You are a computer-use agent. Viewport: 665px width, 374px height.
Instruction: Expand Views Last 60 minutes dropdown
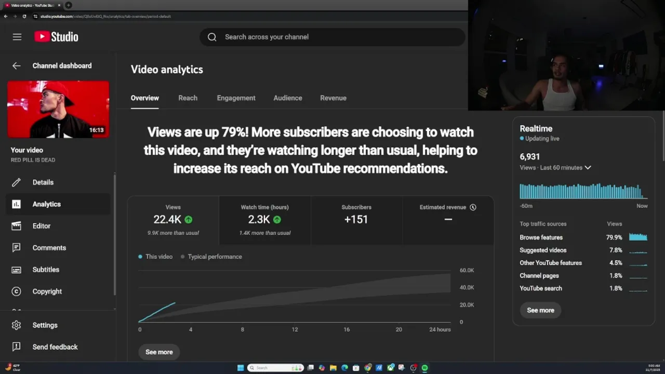coord(588,168)
